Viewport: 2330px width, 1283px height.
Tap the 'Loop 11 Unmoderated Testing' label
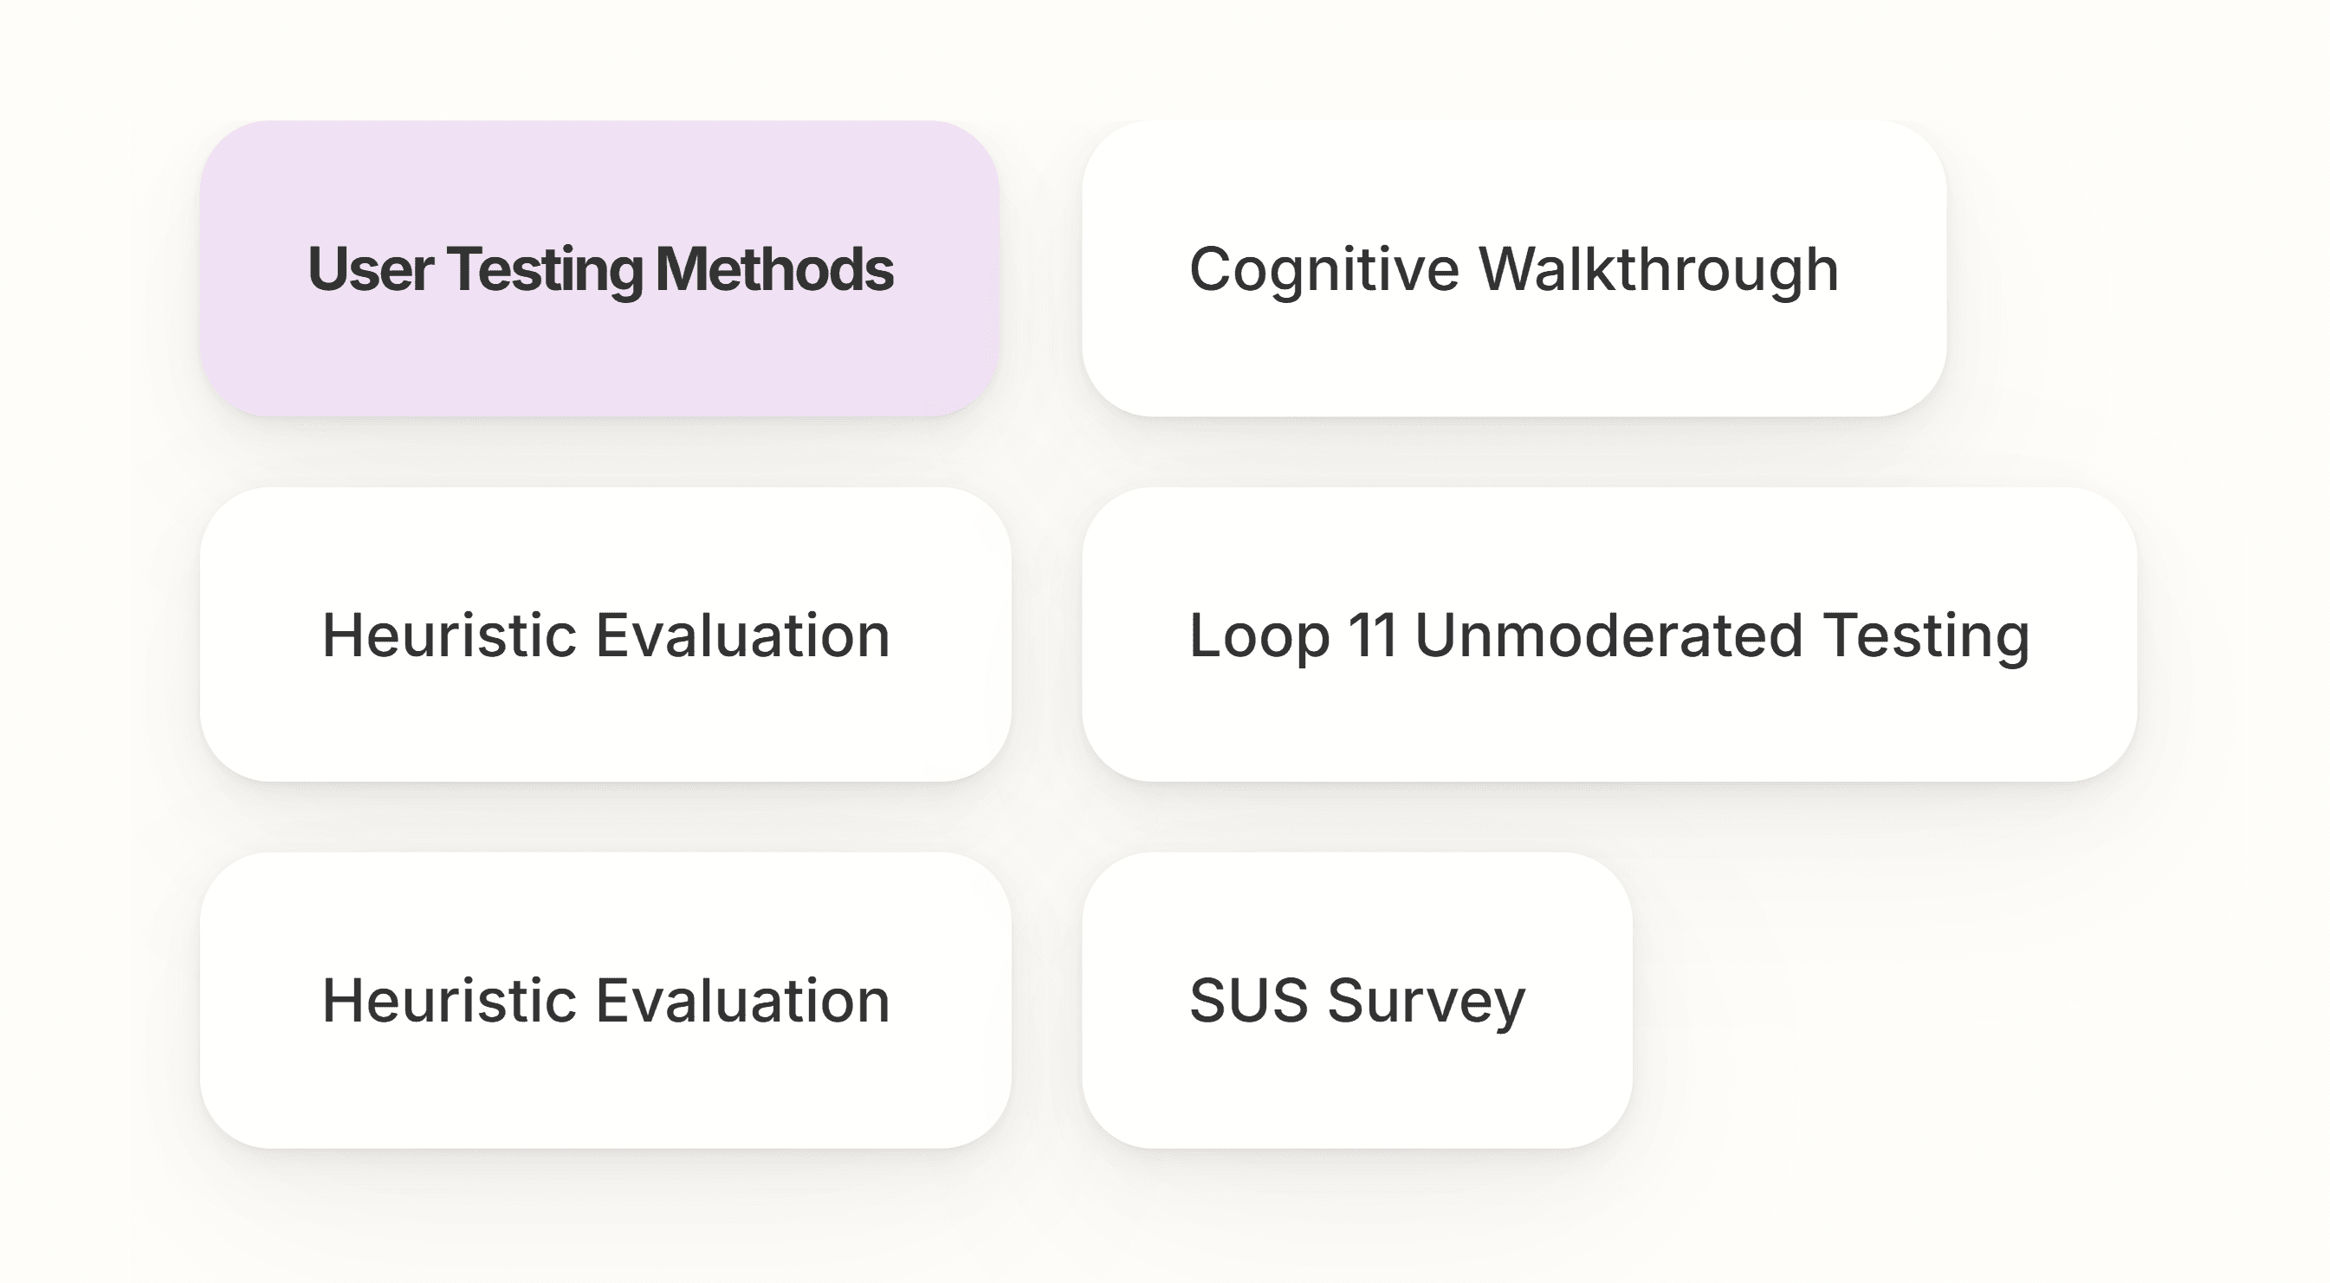pyautogui.click(x=1609, y=635)
